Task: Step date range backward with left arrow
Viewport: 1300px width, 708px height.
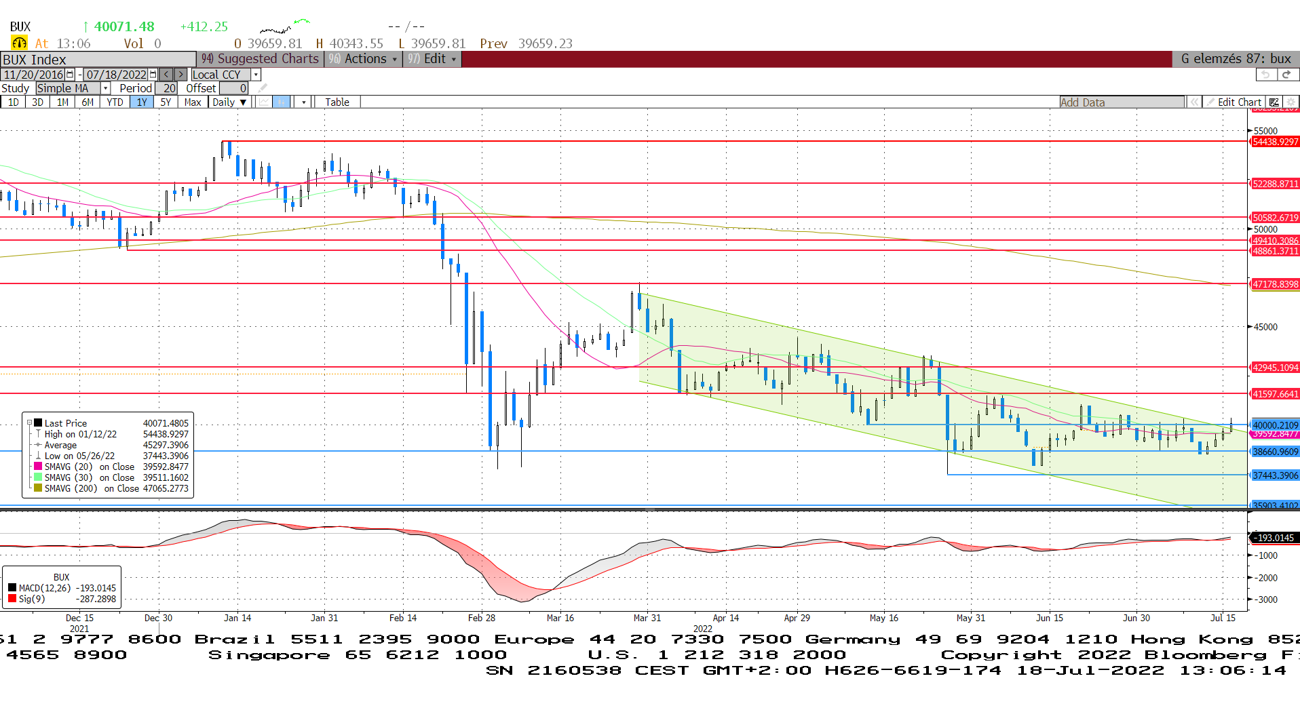Action: [166, 75]
